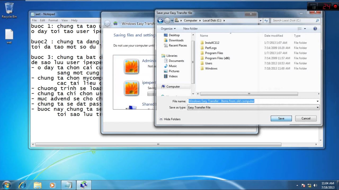Select Downloads in the navigation pane

coord(173,40)
